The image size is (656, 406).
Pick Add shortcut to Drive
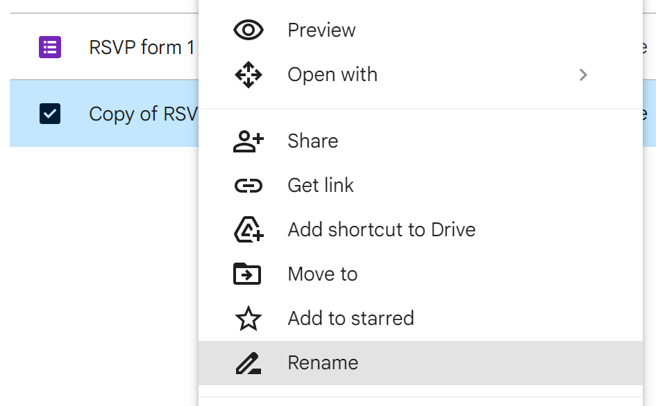point(382,230)
